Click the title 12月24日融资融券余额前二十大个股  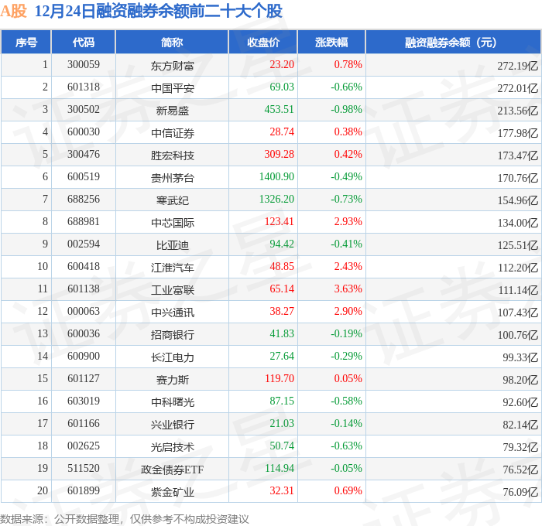158,11
